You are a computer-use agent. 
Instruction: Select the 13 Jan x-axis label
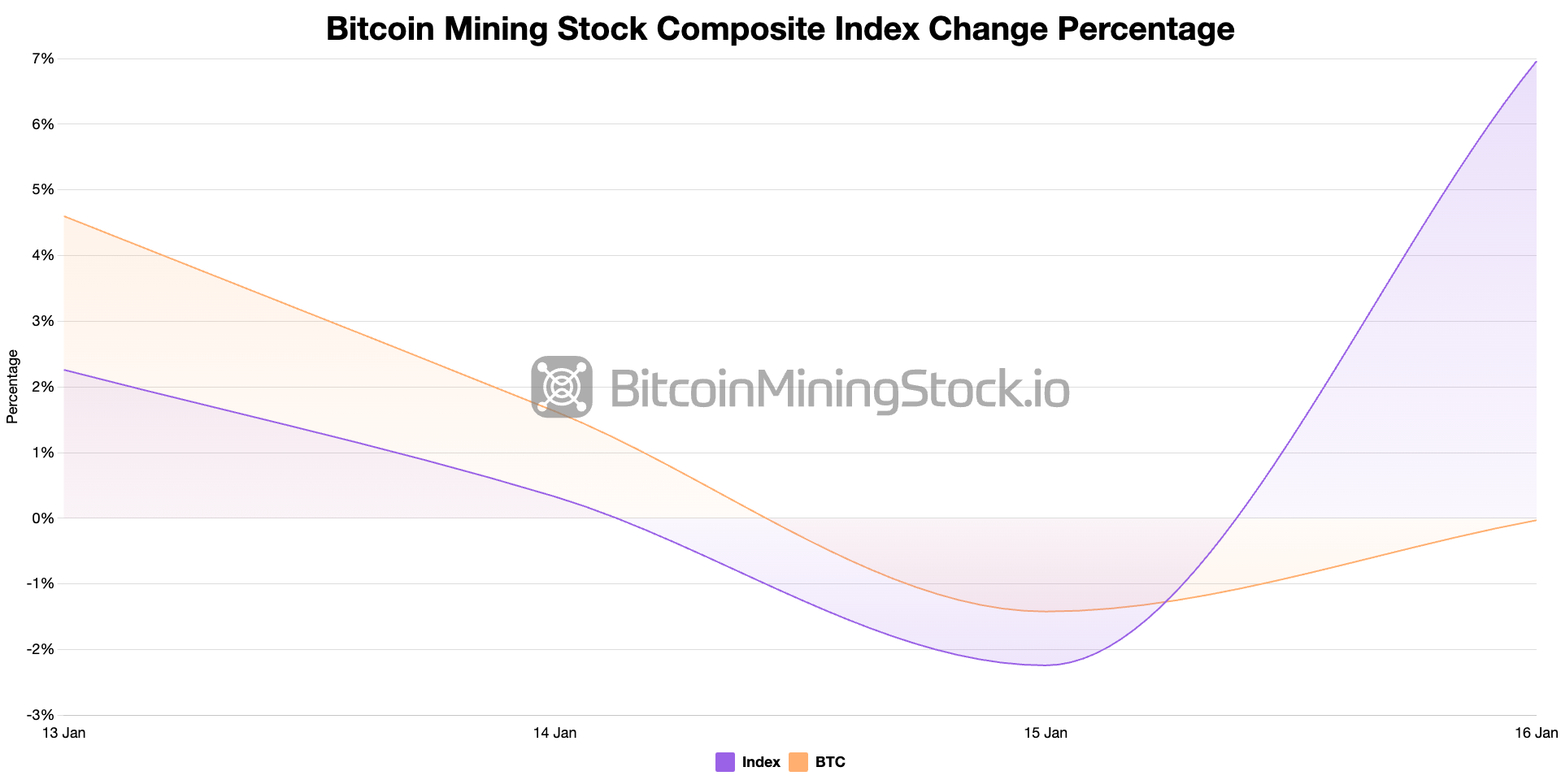(x=63, y=733)
